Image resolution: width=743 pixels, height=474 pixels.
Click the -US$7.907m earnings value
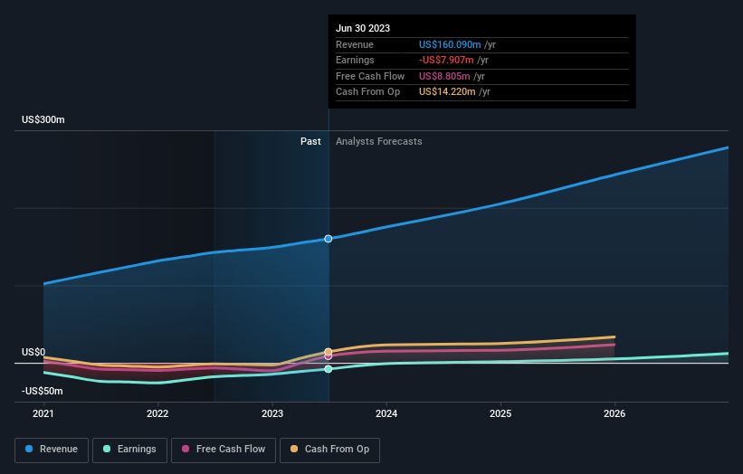pyautogui.click(x=446, y=60)
